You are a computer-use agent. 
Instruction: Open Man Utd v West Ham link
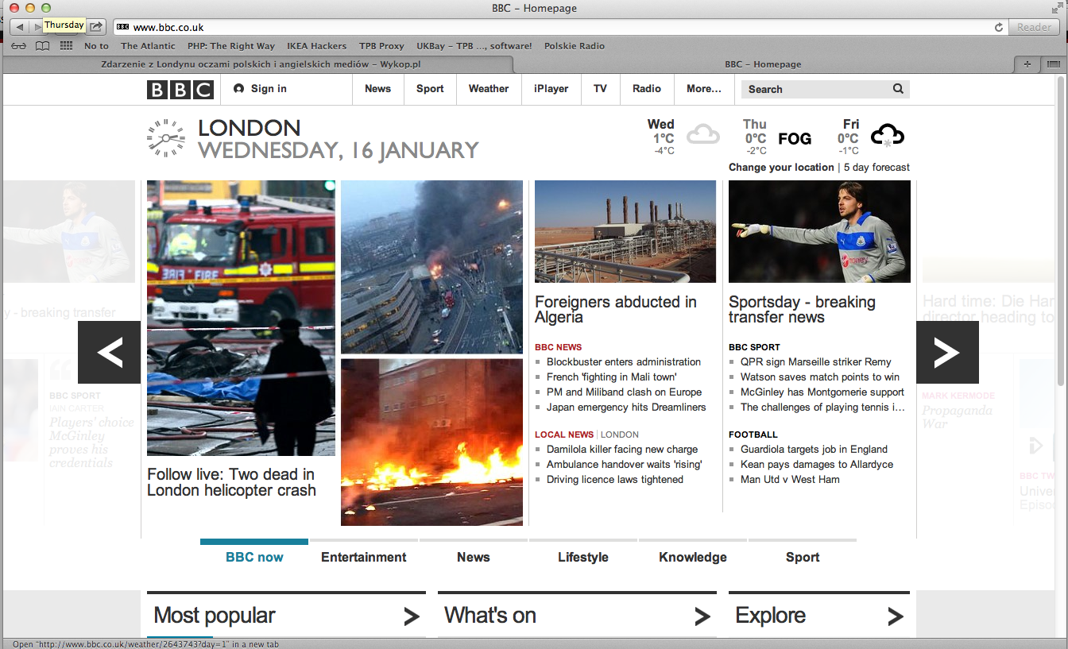tap(790, 480)
